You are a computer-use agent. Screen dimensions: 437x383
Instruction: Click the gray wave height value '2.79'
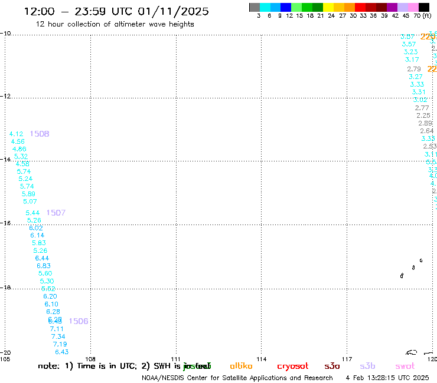click(414, 69)
